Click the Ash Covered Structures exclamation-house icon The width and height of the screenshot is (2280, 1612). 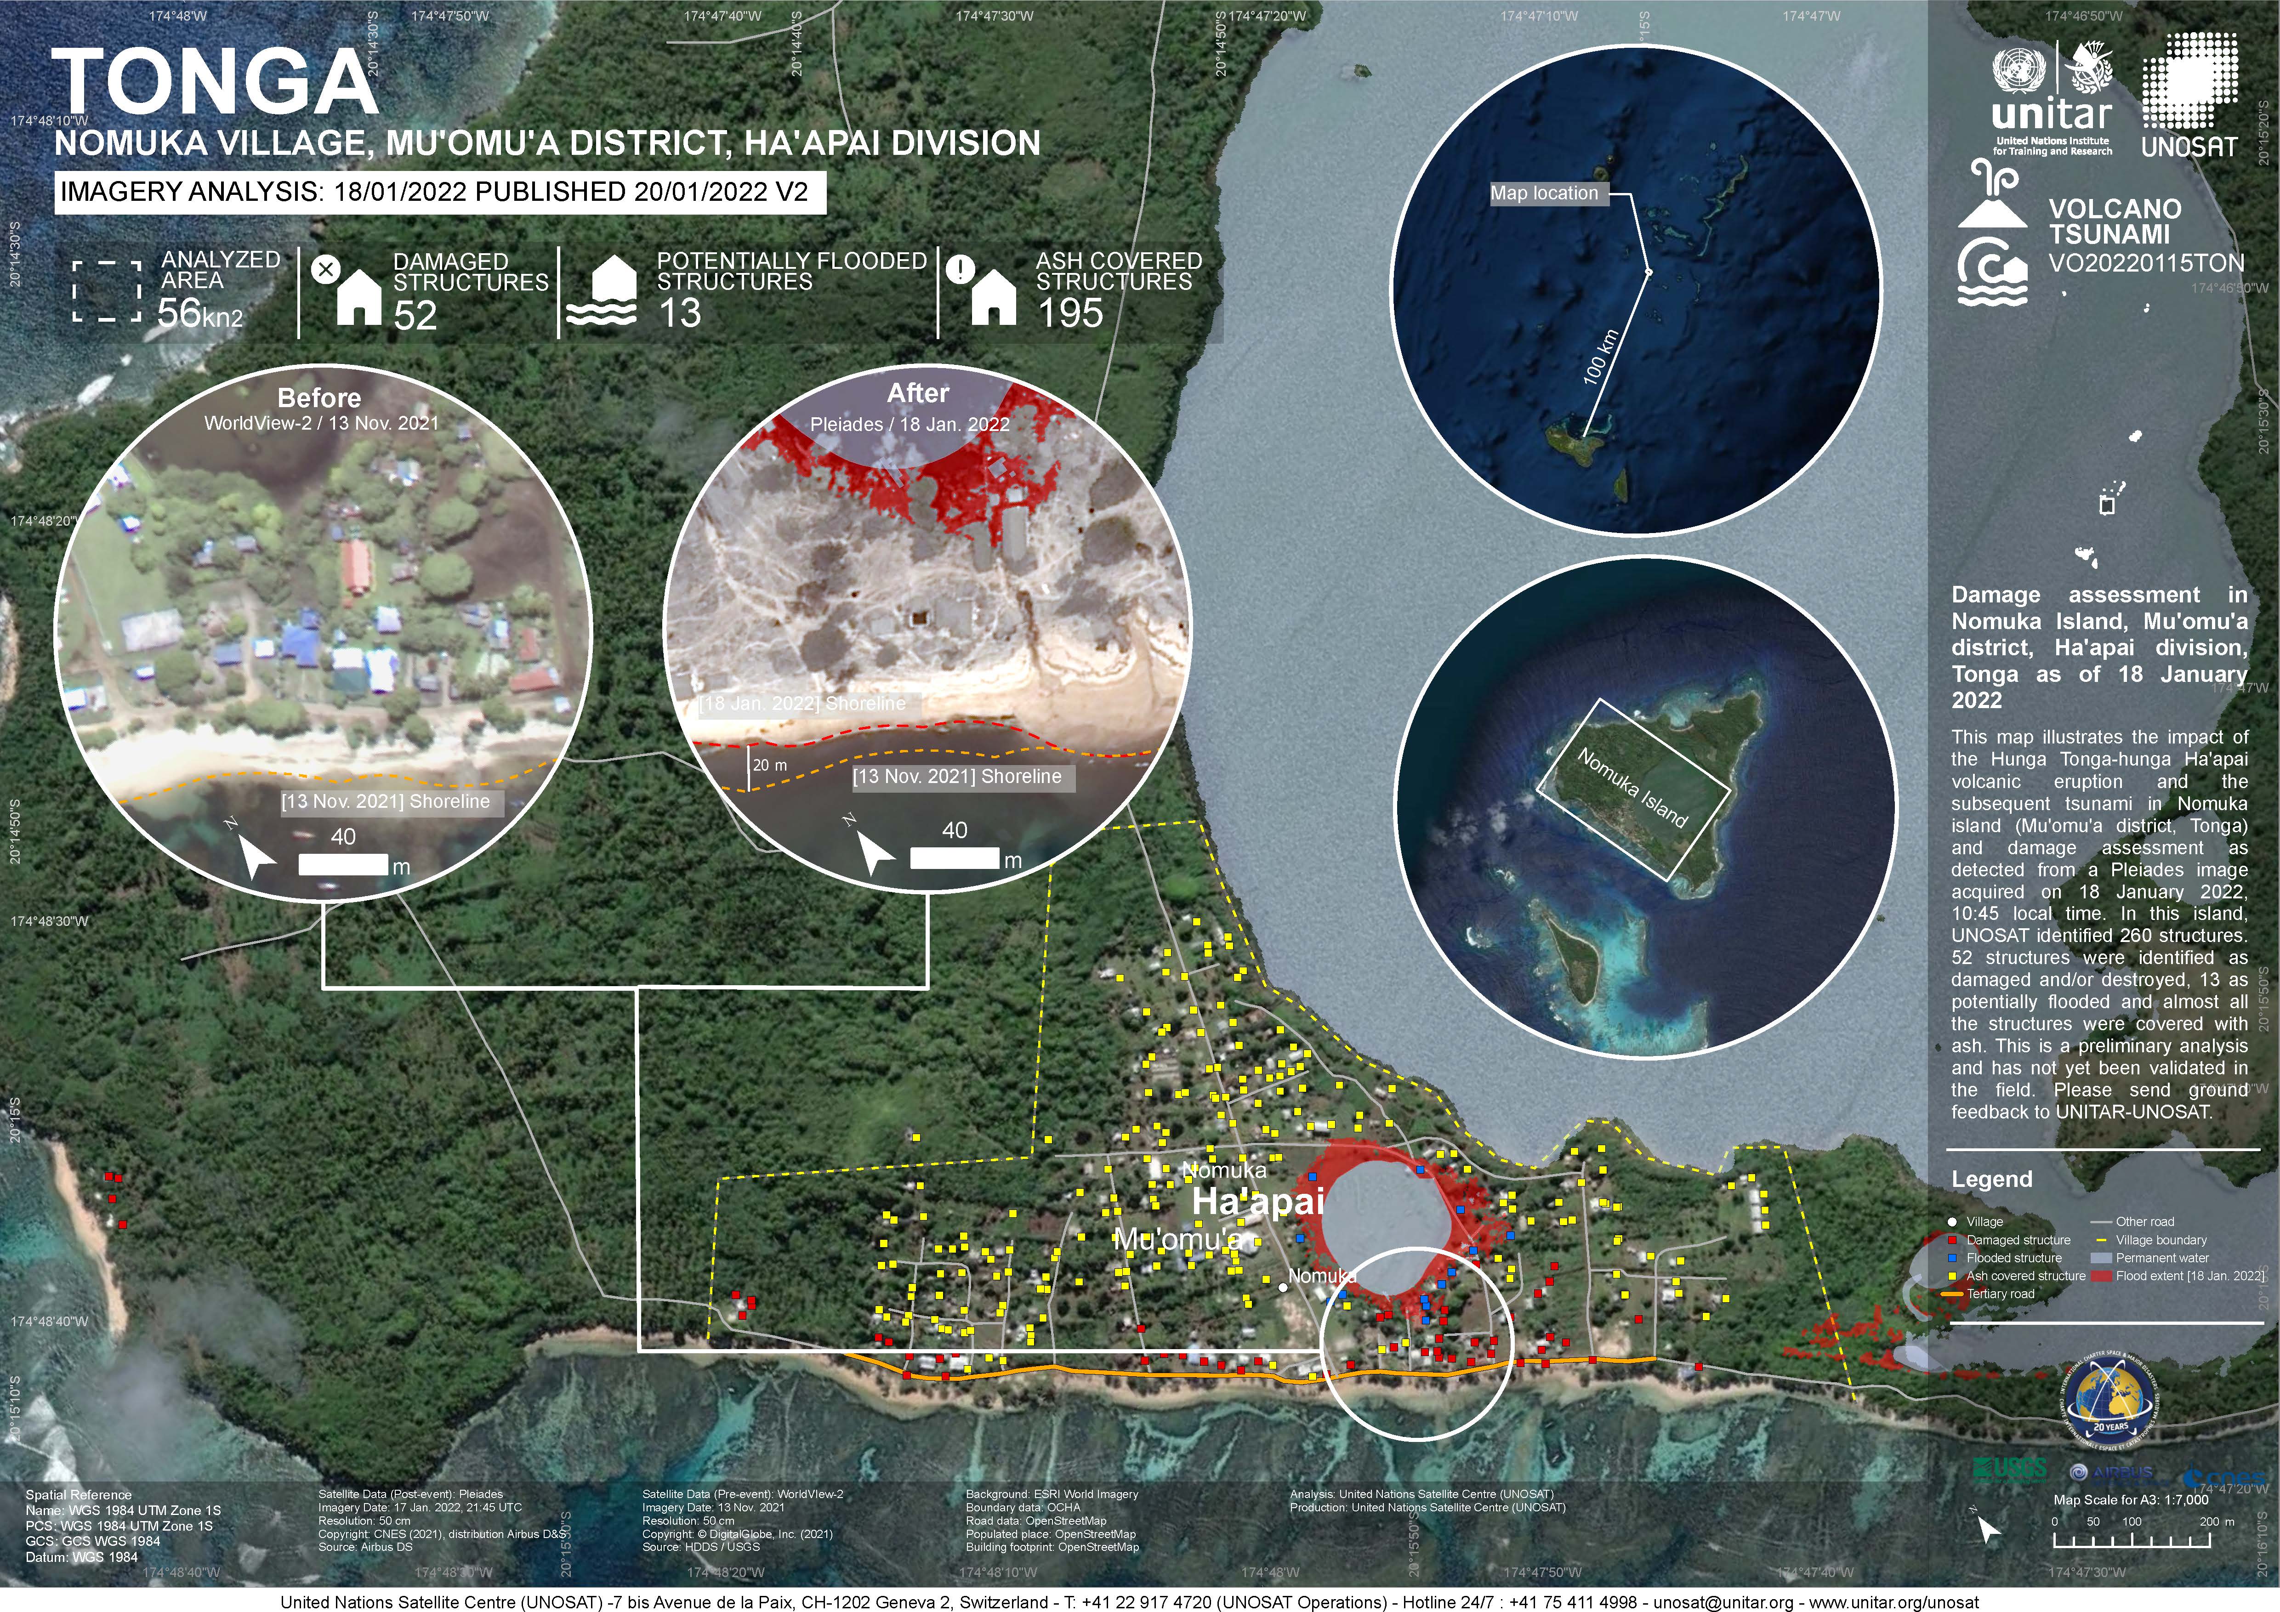pos(982,290)
